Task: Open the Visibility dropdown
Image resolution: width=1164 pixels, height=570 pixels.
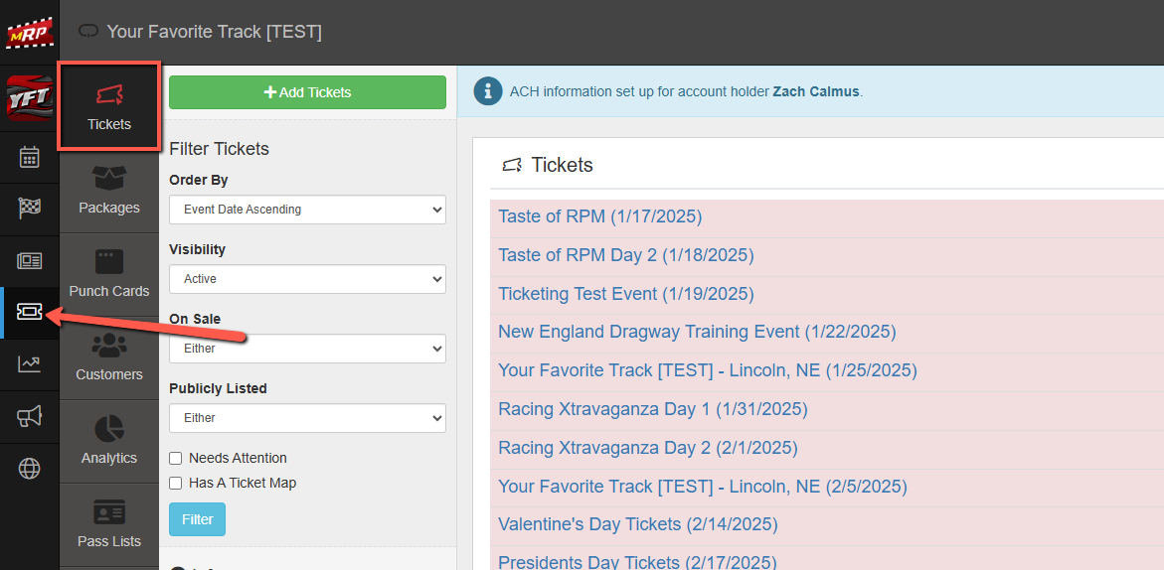Action: (x=307, y=279)
